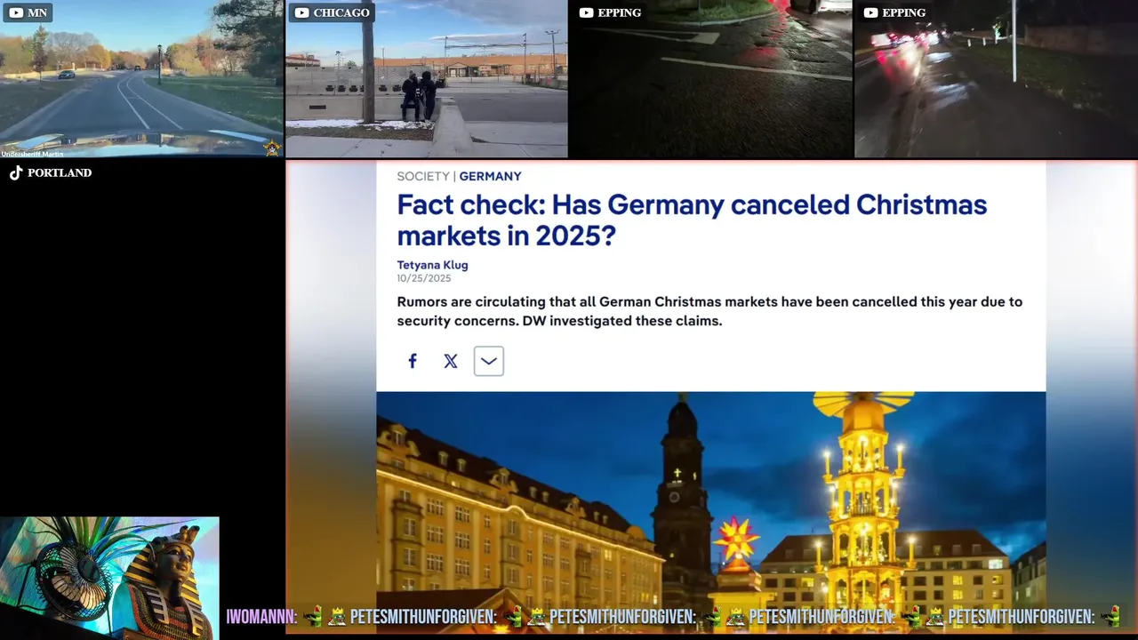
Task: Click the pharaoh avatar camera overlay
Action: [109, 578]
